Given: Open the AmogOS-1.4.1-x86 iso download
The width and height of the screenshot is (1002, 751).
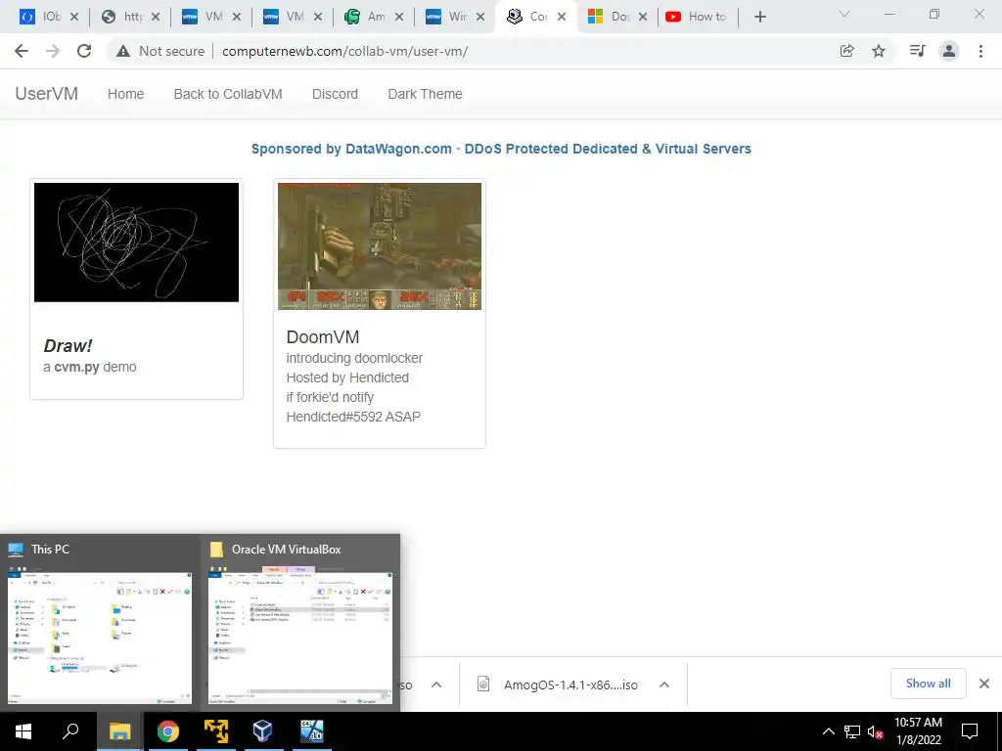Looking at the screenshot, I should pyautogui.click(x=570, y=685).
